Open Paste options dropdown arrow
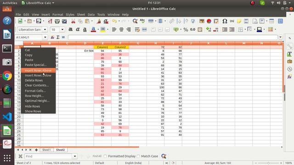Viewport: 294px width, 165px height. 92,21
